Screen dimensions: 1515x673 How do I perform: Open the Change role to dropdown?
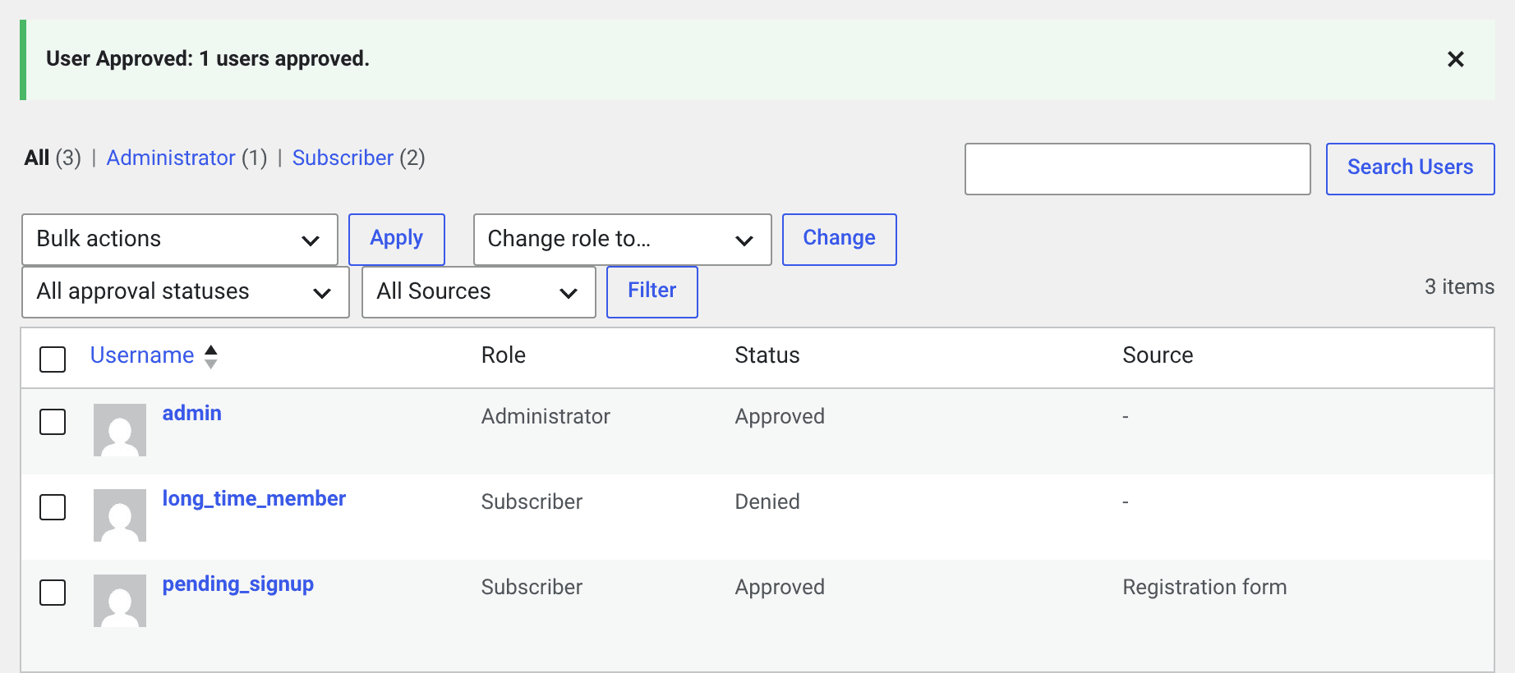click(623, 240)
